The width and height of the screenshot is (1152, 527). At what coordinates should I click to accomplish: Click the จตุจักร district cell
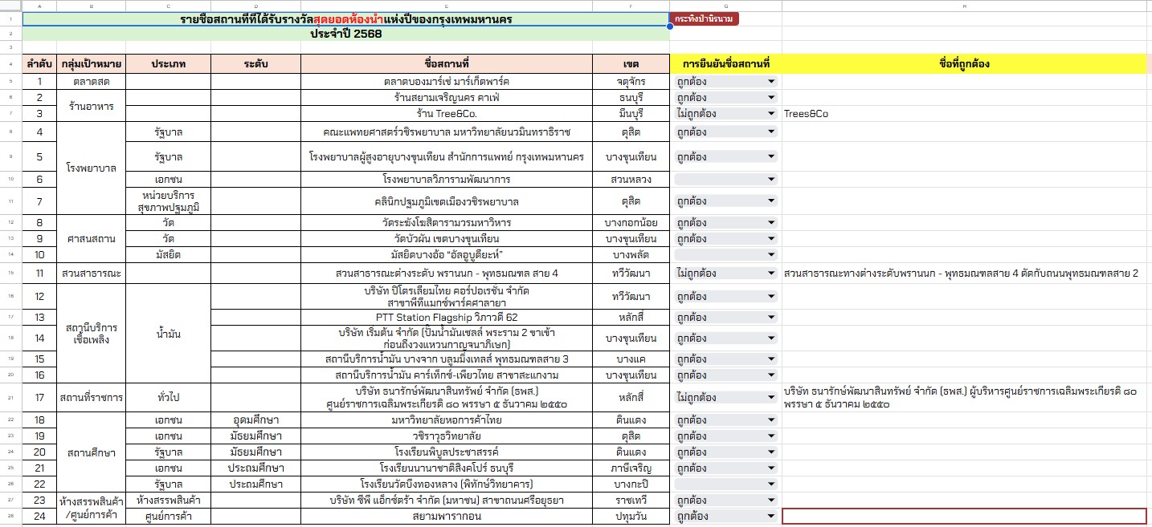(x=631, y=82)
